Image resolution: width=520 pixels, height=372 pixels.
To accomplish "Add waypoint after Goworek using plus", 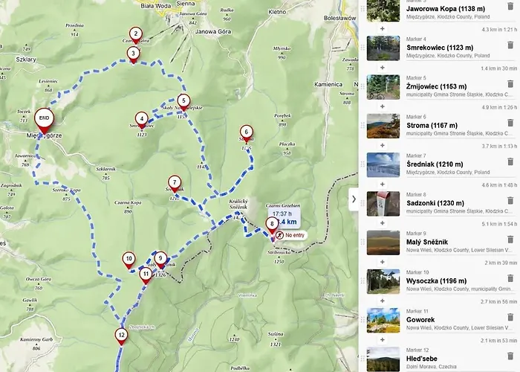I will 383,340.
